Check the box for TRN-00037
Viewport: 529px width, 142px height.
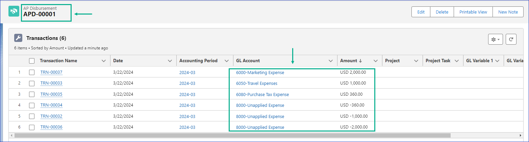point(32,72)
